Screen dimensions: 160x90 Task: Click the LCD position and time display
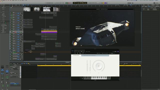80,3
